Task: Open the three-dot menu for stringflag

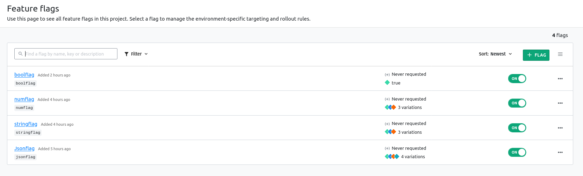Action: click(560, 128)
